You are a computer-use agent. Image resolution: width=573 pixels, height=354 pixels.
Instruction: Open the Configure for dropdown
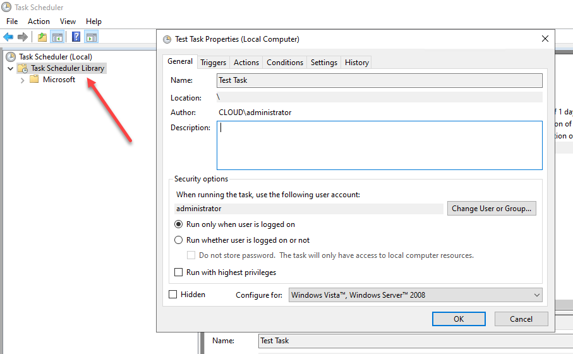click(x=416, y=295)
